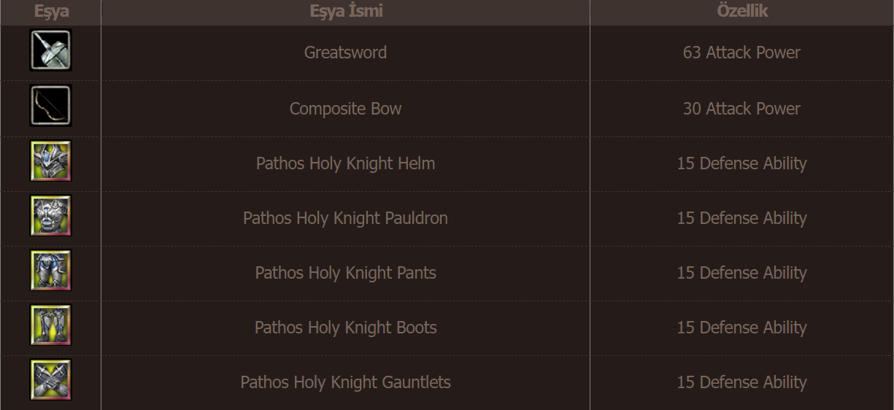
Task: Click the Composite Bow name text
Action: tap(345, 109)
